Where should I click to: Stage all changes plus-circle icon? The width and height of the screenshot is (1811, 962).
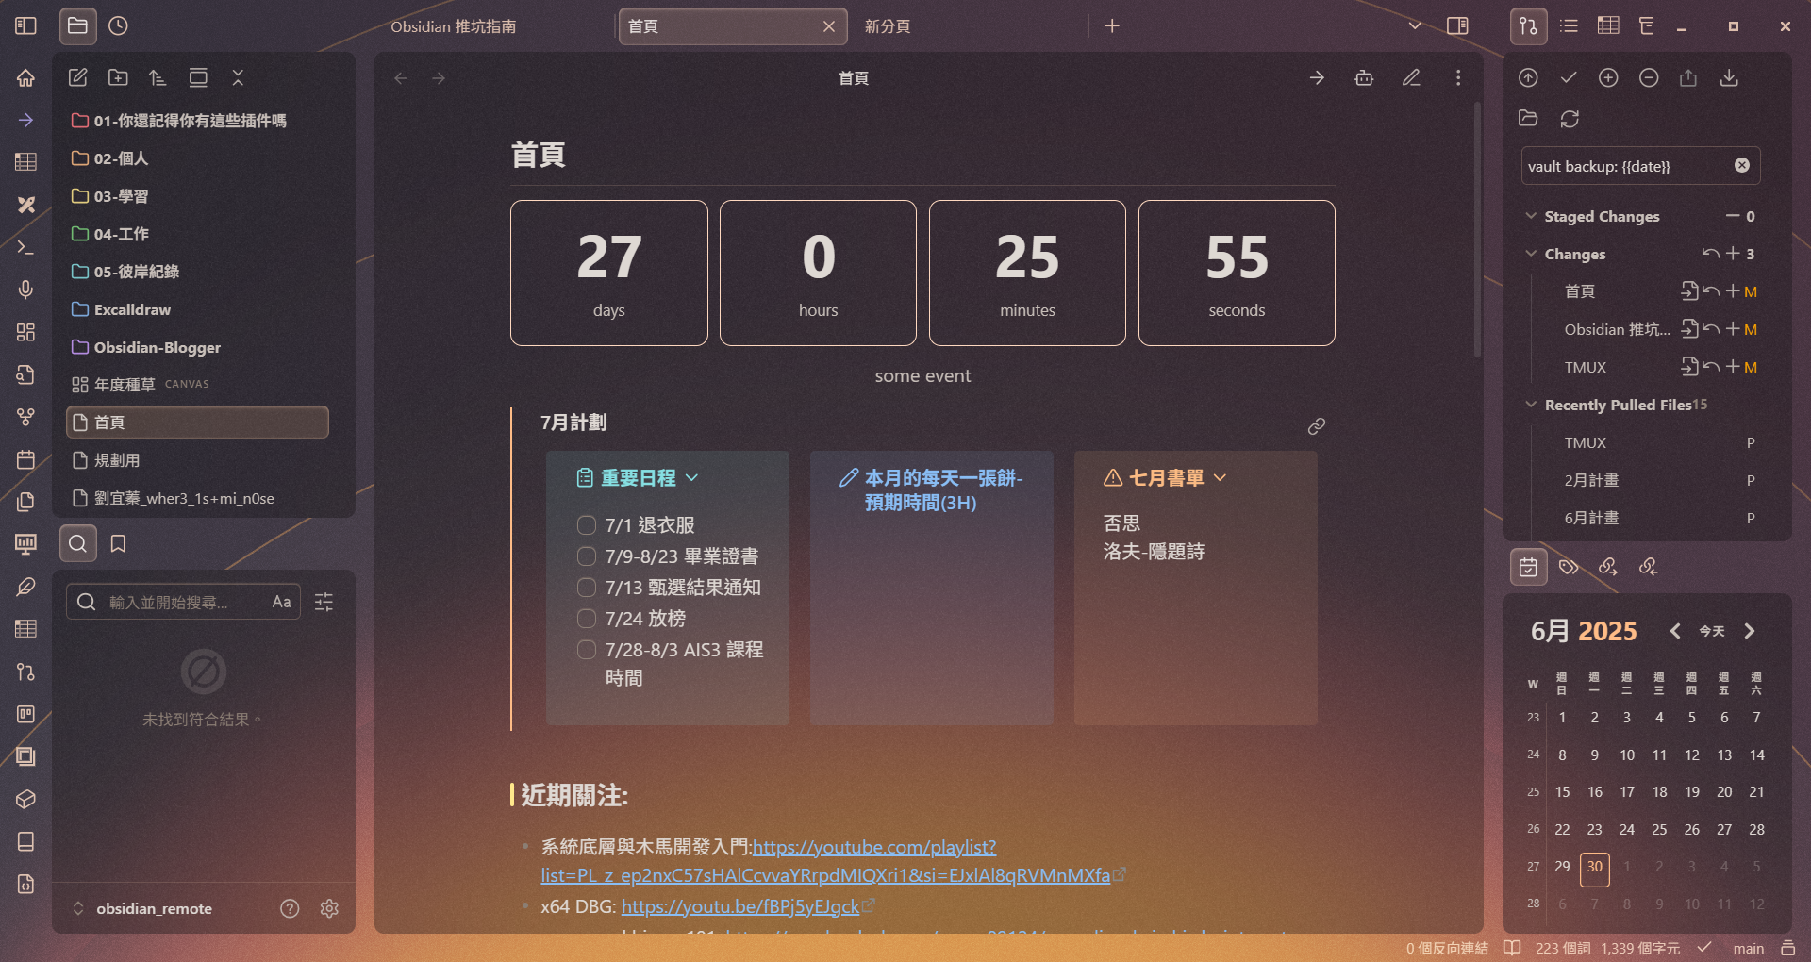pos(1608,77)
